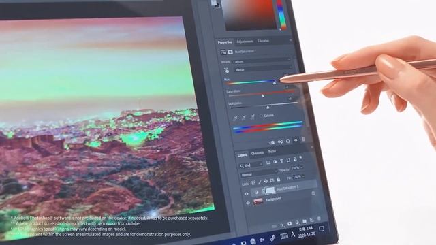Open the layer filter Kind dropdown
Viewport: 436px width, 245px height.
click(x=251, y=165)
